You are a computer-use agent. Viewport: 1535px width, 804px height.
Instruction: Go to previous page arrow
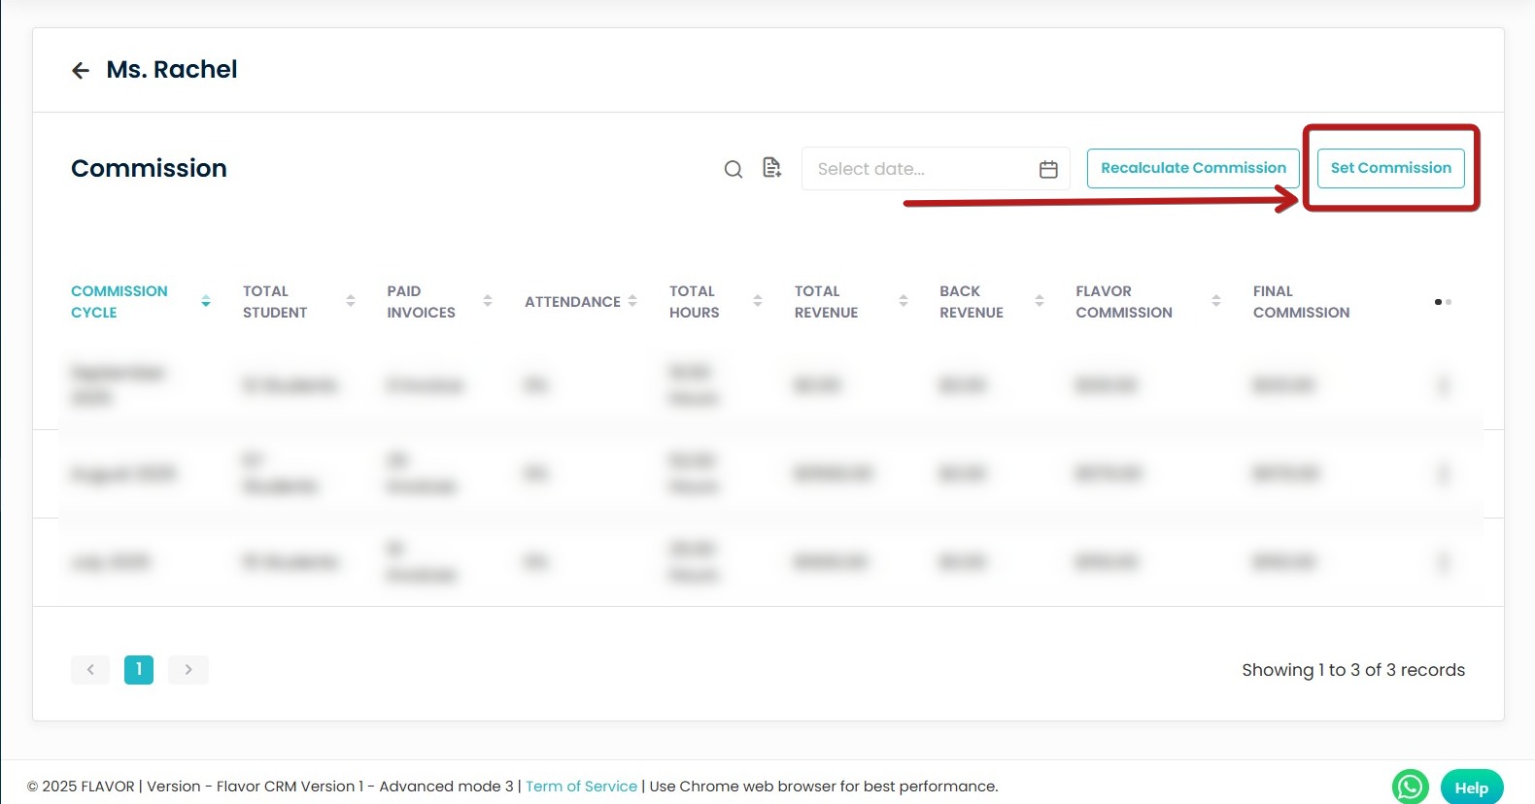pos(90,669)
